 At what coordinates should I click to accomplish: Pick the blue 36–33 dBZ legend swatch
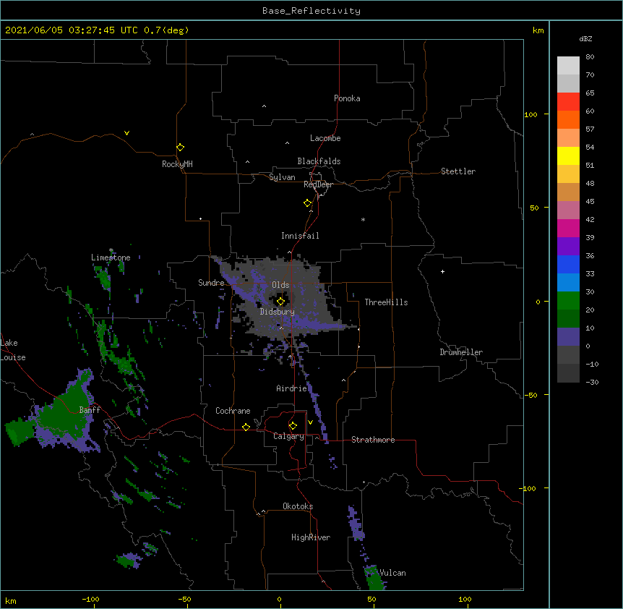568,264
